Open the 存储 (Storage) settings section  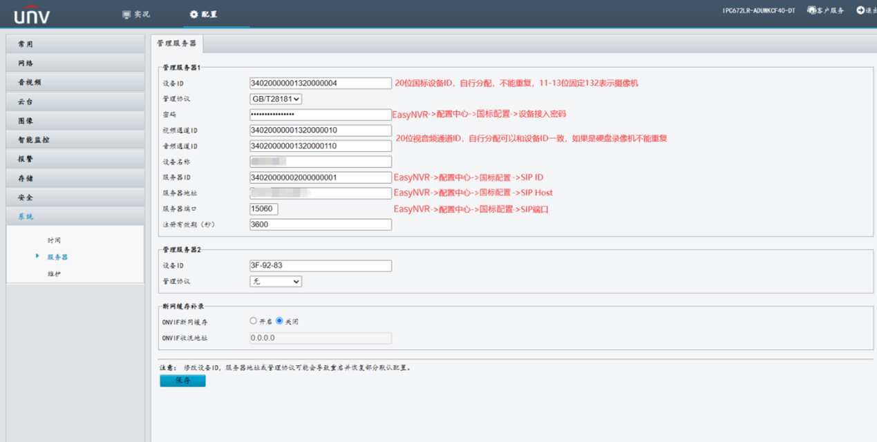[x=41, y=179]
